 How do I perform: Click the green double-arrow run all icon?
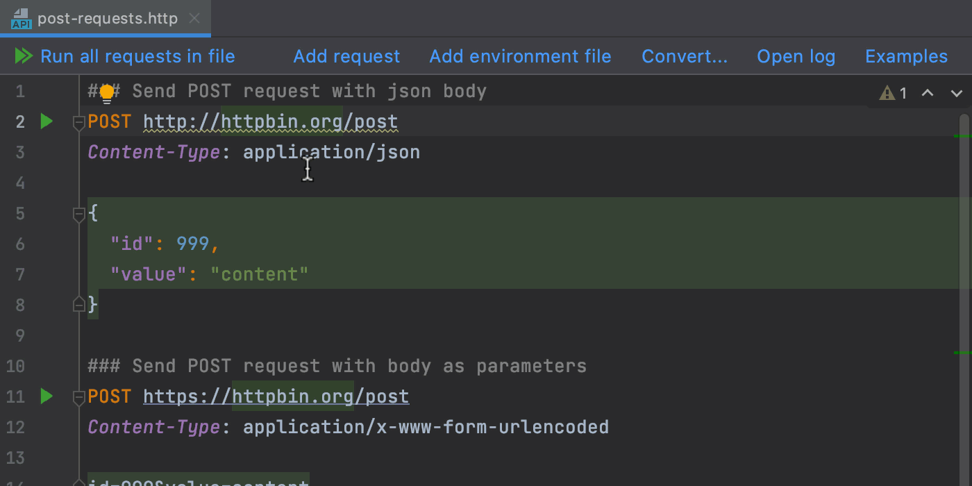pos(24,56)
